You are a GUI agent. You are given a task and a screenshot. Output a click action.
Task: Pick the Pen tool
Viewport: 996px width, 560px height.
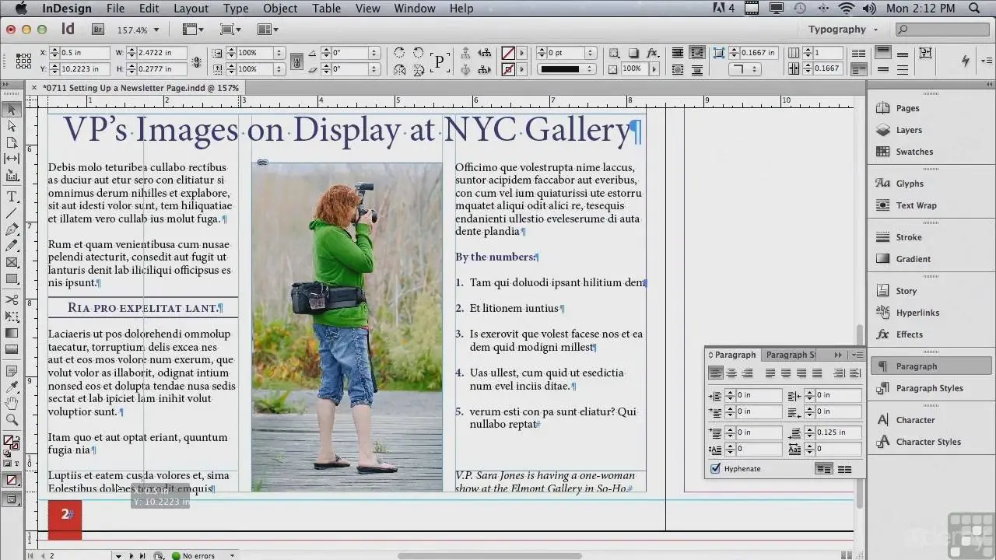coord(12,229)
